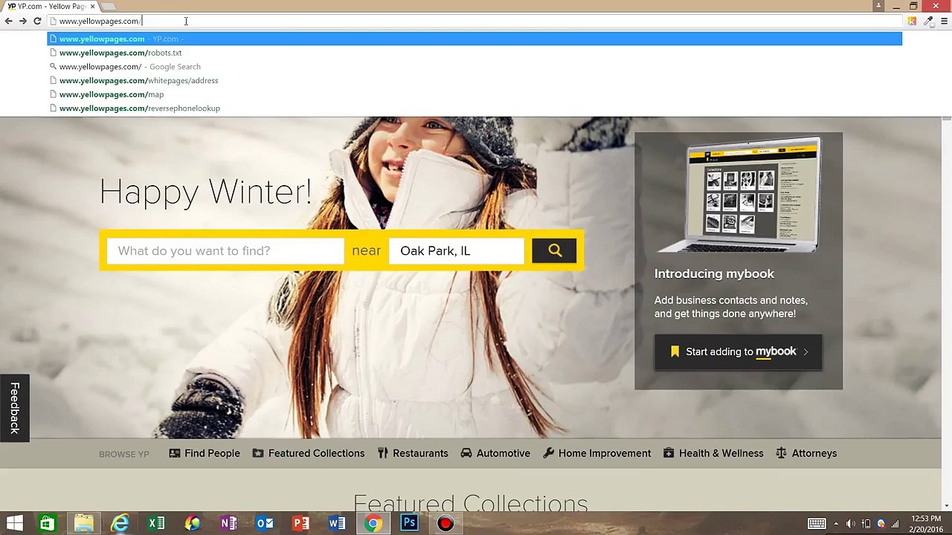Viewport: 952px width, 535px height.
Task: Launch Internet Explorer from taskbar
Action: point(120,524)
